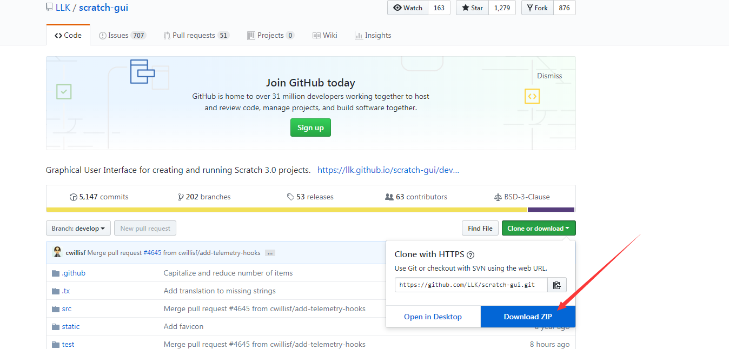This screenshot has width=729, height=349.
Task: Open the Issues tab
Action: pos(122,35)
